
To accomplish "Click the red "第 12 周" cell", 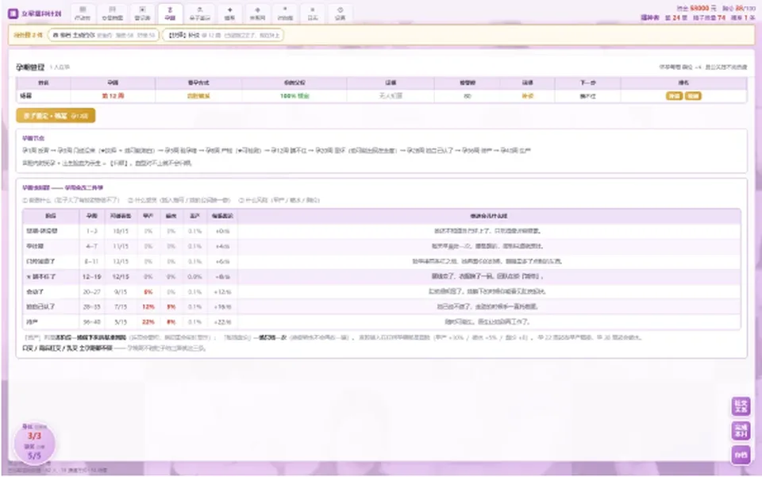I will coord(113,96).
